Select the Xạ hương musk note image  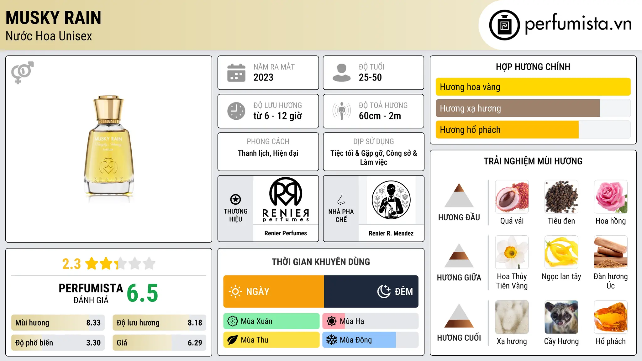(512, 317)
